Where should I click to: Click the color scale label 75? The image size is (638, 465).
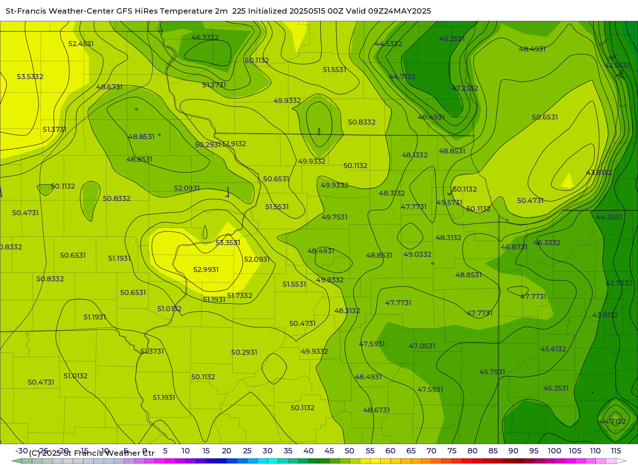click(x=452, y=451)
